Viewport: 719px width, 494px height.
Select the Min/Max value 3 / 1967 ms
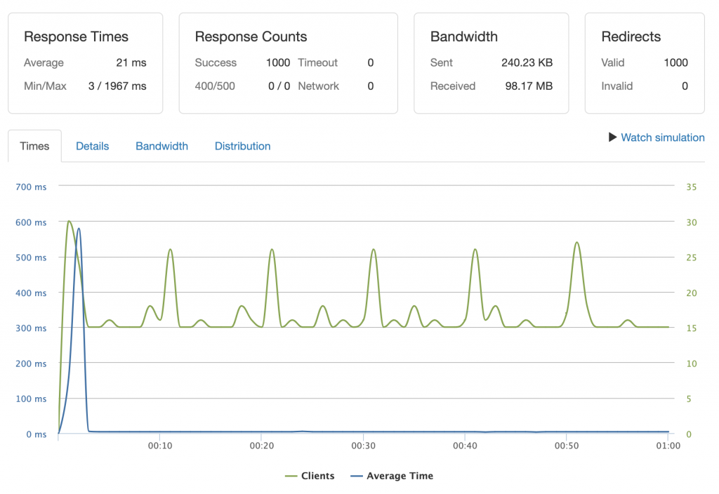point(117,86)
